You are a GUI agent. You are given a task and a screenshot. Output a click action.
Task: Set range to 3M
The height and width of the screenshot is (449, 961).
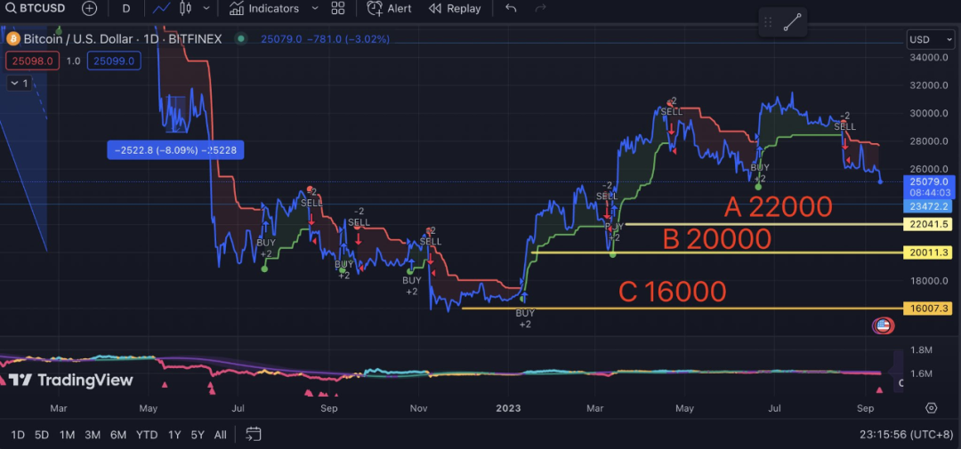pos(93,435)
